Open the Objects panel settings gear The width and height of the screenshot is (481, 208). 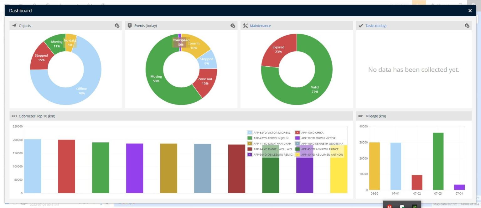pyautogui.click(x=117, y=26)
